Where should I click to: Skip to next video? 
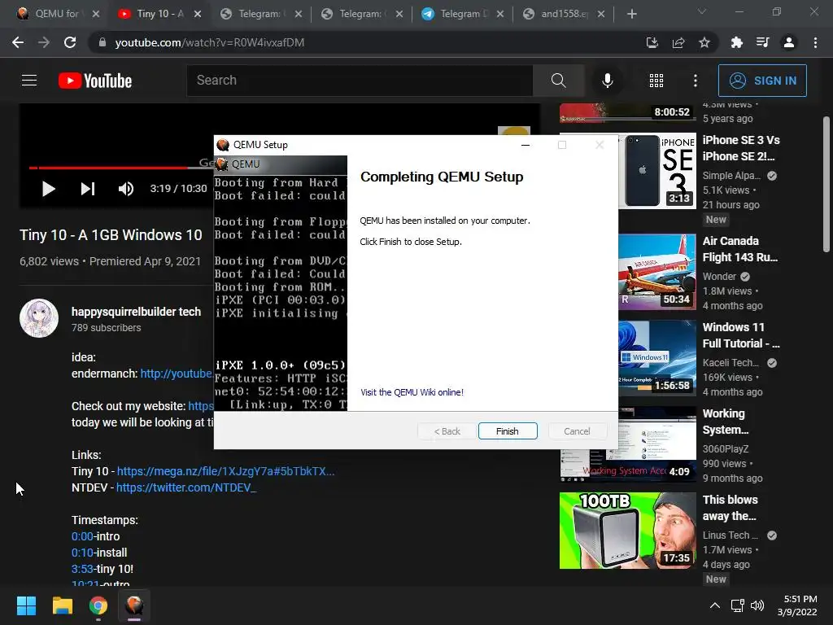click(x=88, y=189)
